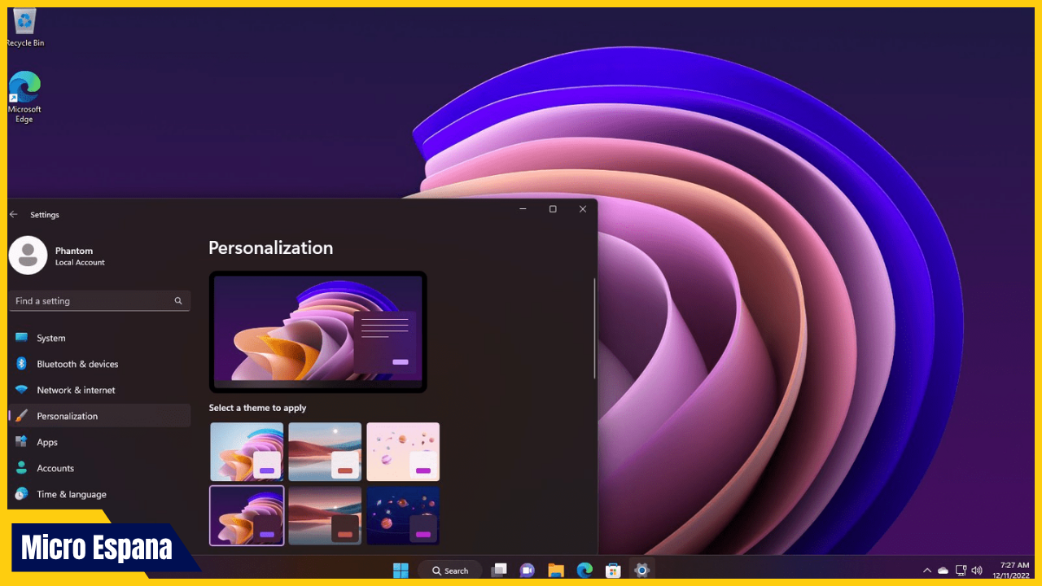The height and width of the screenshot is (586, 1042).
Task: Go to Network & internet settings
Action: tap(76, 390)
